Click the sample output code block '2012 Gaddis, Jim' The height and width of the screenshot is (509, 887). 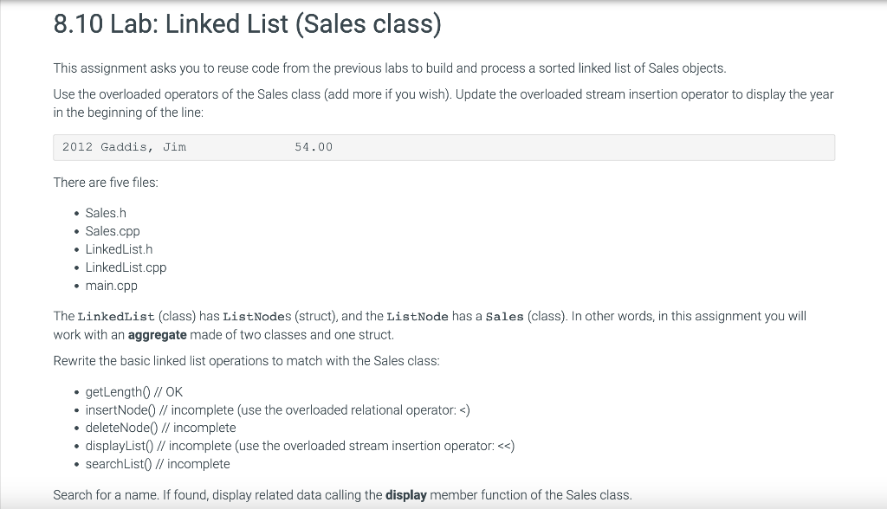coord(443,148)
